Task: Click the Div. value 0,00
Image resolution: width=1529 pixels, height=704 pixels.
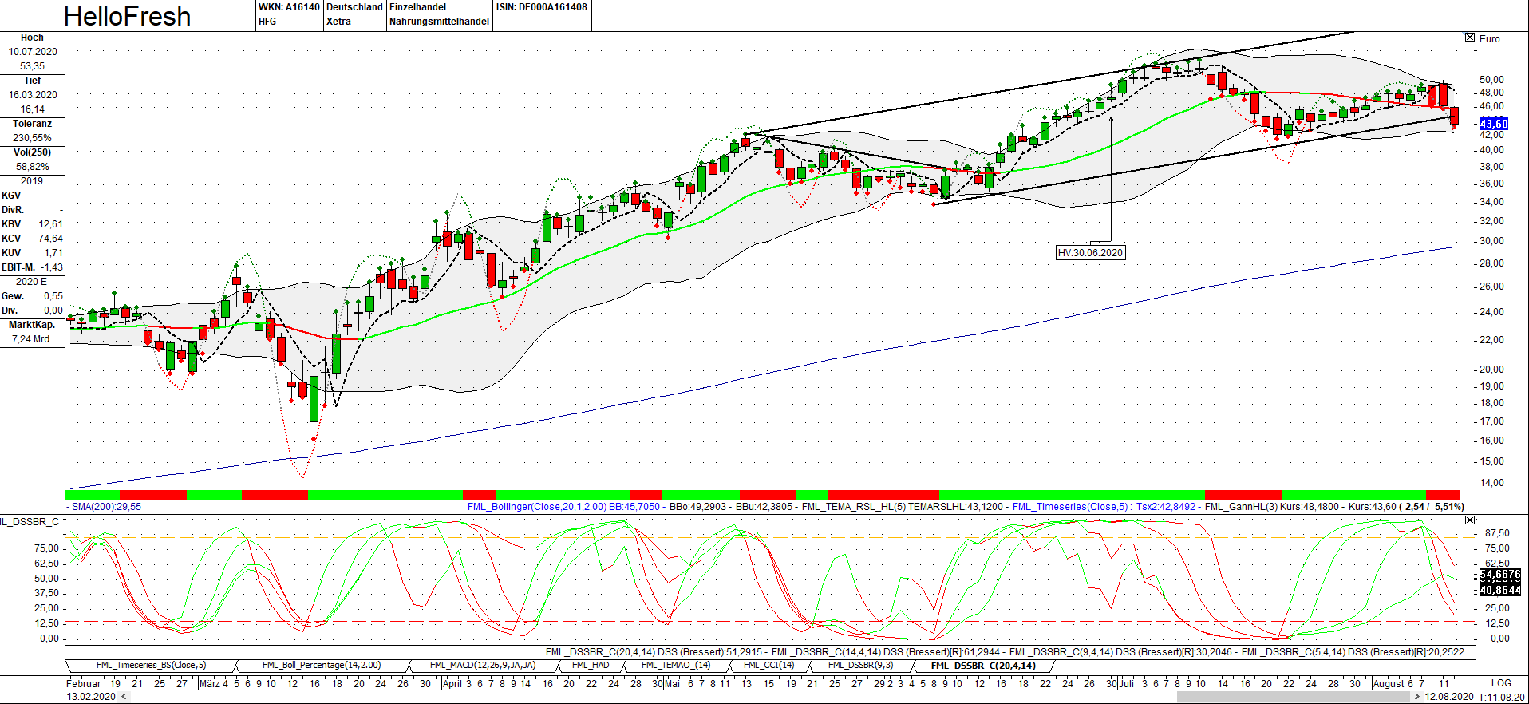Action: 54,310
